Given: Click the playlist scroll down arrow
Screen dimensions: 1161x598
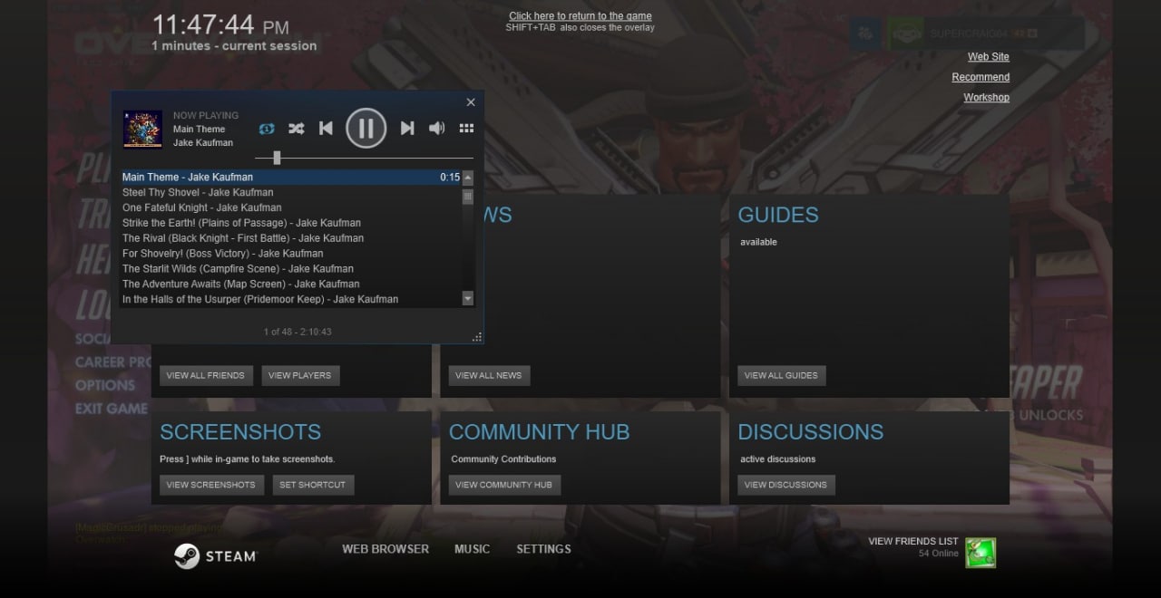Looking at the screenshot, I should coord(468,298).
